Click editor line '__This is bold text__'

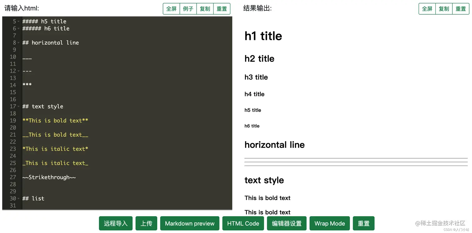point(55,135)
